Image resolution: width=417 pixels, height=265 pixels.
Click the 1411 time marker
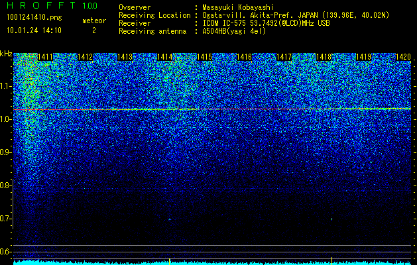click(x=46, y=57)
